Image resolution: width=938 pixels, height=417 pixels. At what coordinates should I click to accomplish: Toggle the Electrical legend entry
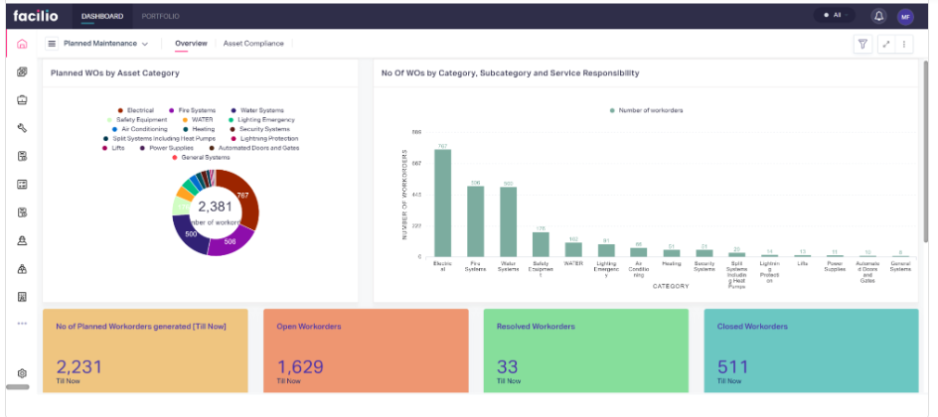(x=136, y=110)
